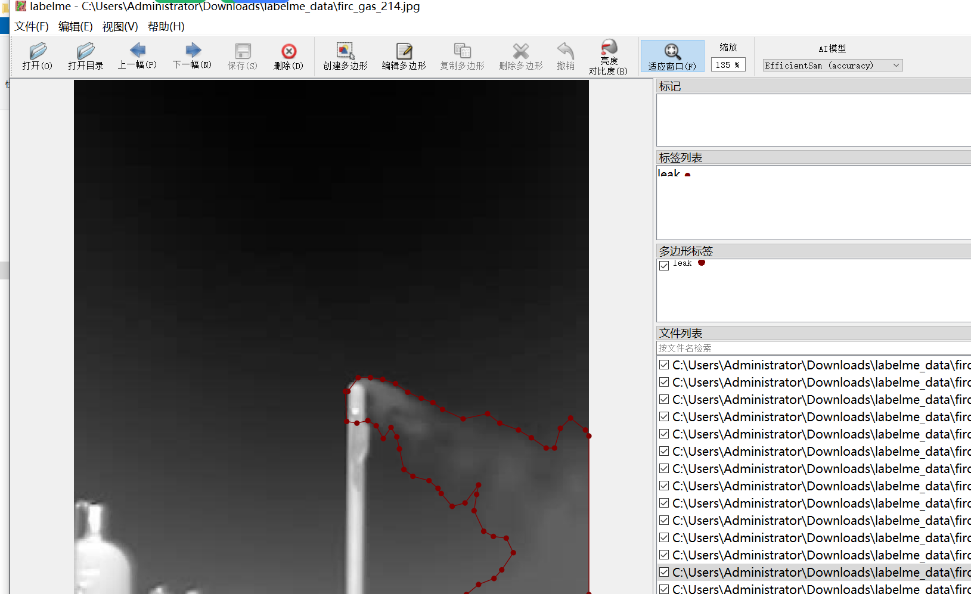This screenshot has height=594, width=971.
Task: Open the Help (帮助) menu
Action: click(x=166, y=27)
